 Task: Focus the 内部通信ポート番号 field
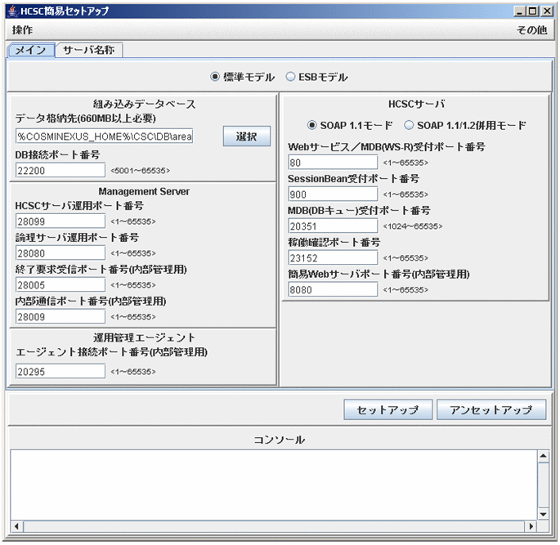pyautogui.click(x=60, y=316)
